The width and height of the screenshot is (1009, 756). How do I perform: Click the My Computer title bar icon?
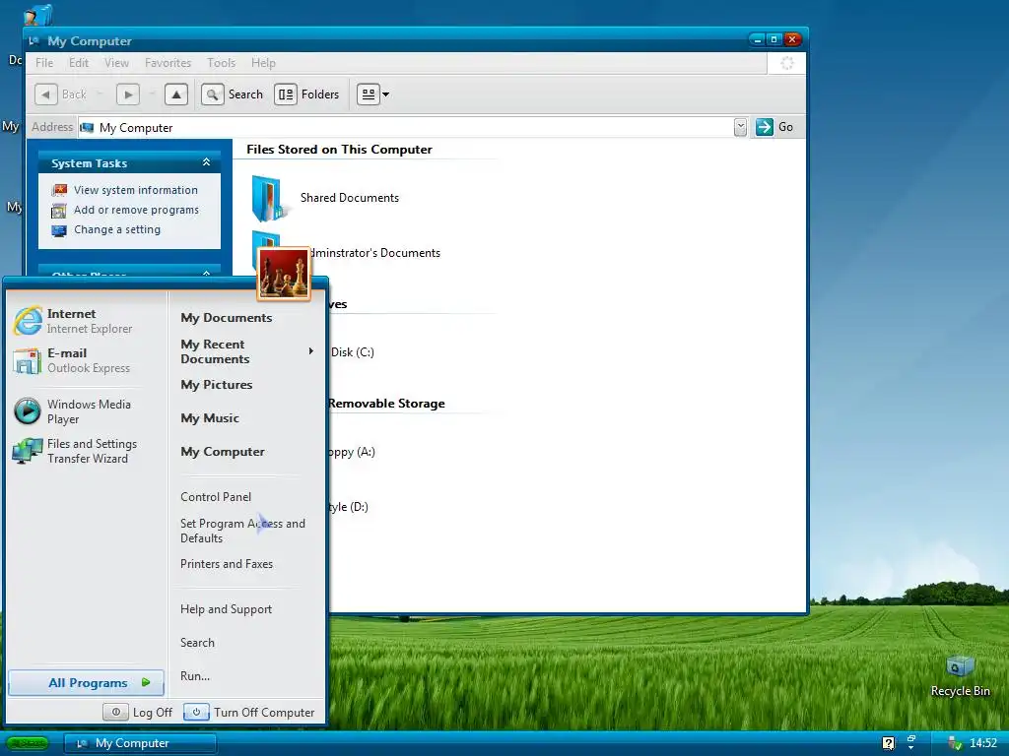pos(34,41)
